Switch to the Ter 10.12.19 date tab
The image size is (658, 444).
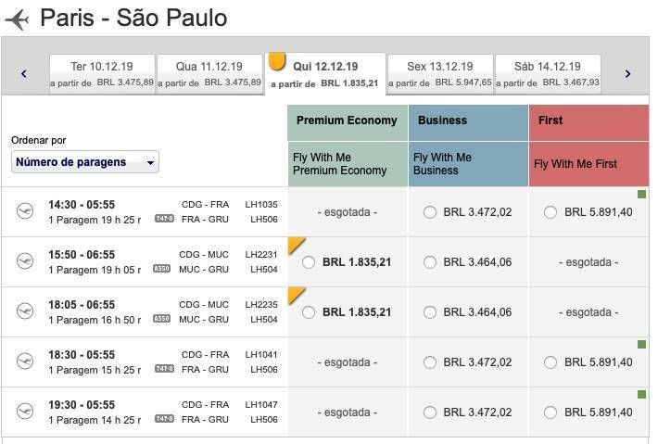[x=102, y=74]
